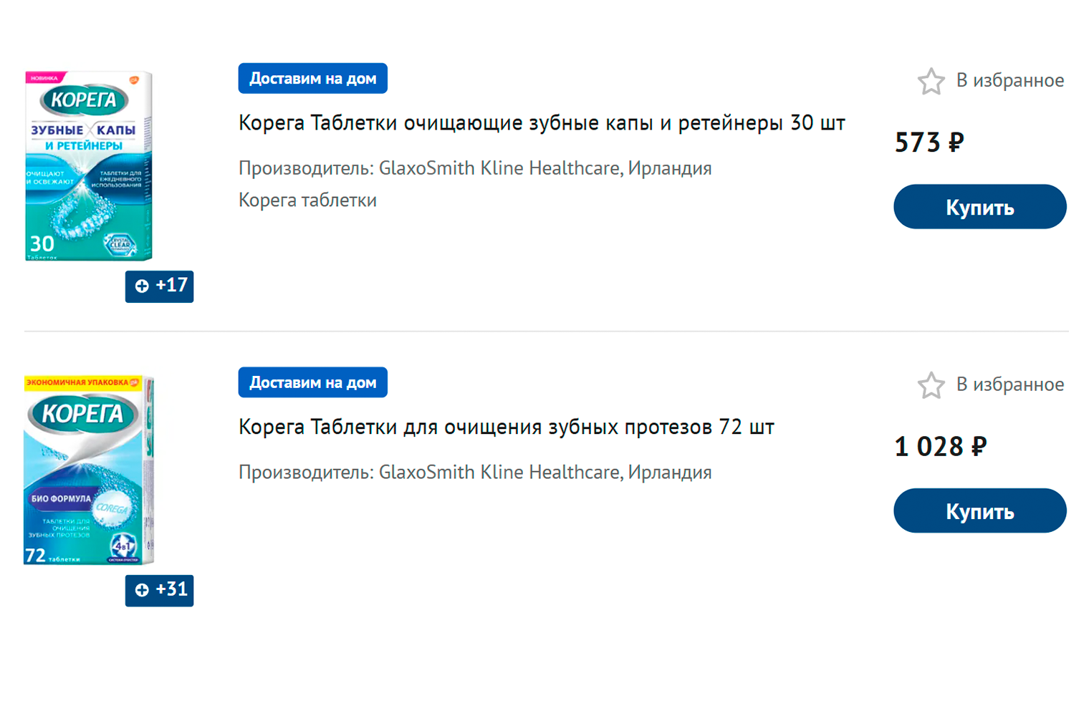The width and height of the screenshot is (1089, 726).
Task: Follow the 'Корега таблетки' category link
Action: click(x=307, y=200)
